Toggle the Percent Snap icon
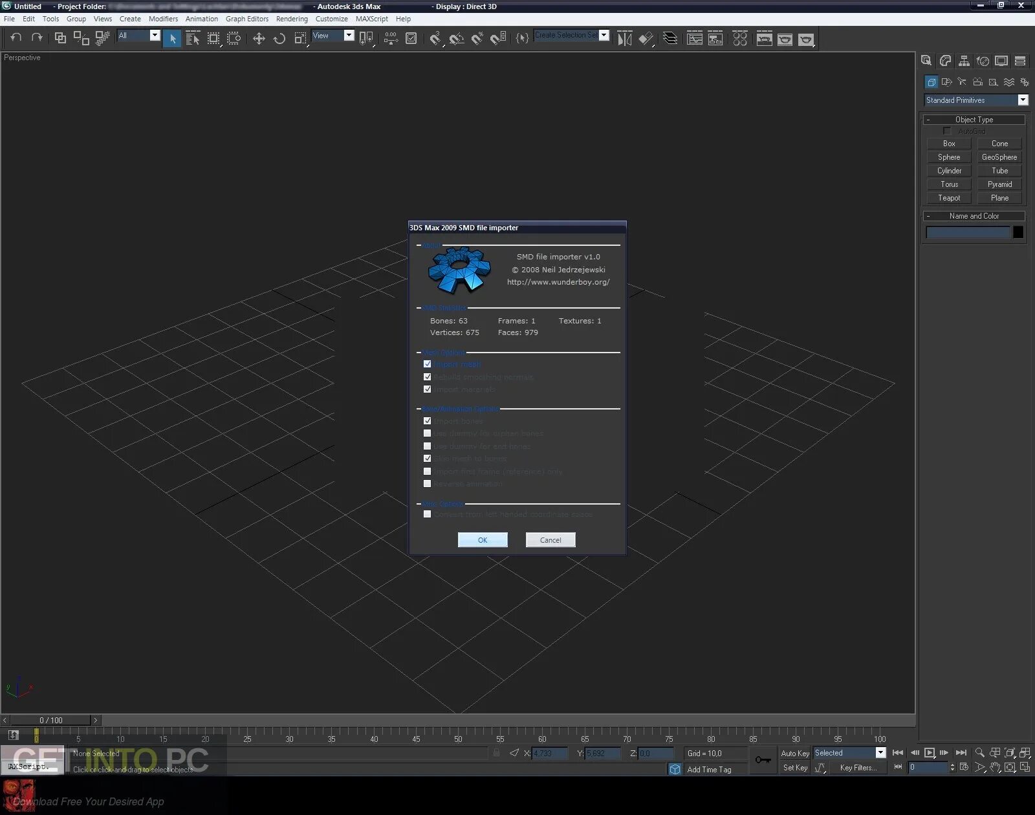Screen dimensions: 1035x815 477,39
